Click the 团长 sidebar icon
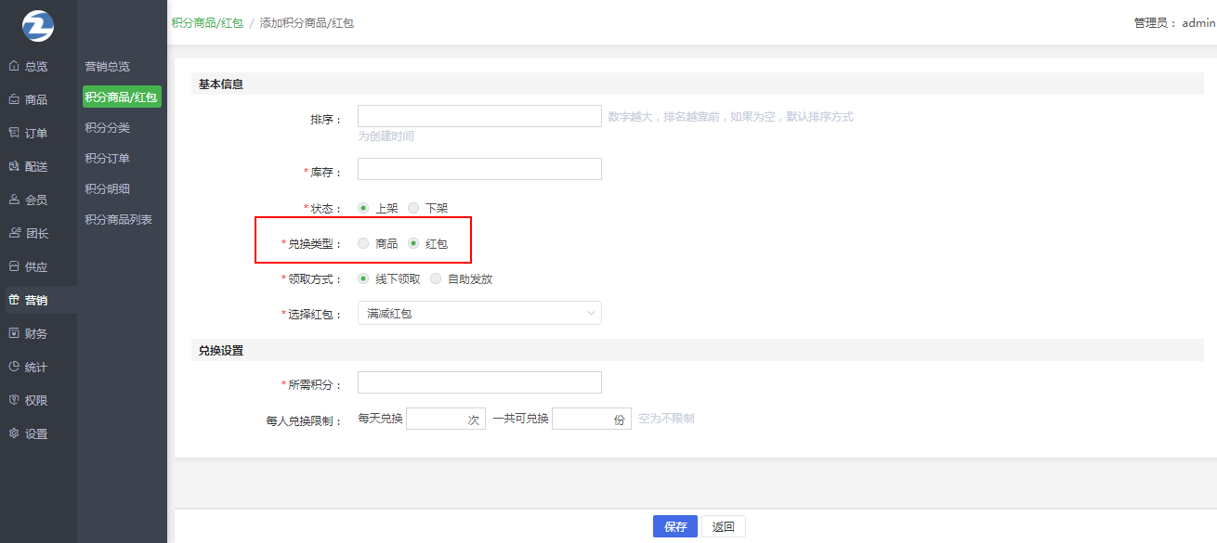 pyautogui.click(x=13, y=233)
